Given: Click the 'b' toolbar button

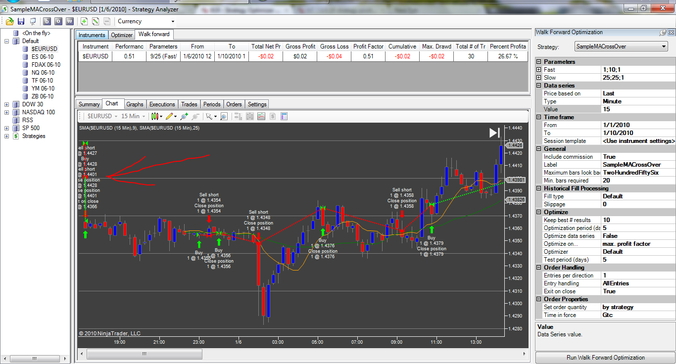Looking at the screenshot, I should point(47,21).
